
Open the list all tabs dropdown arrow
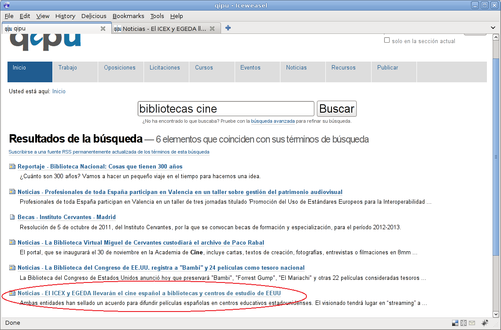[x=493, y=28]
